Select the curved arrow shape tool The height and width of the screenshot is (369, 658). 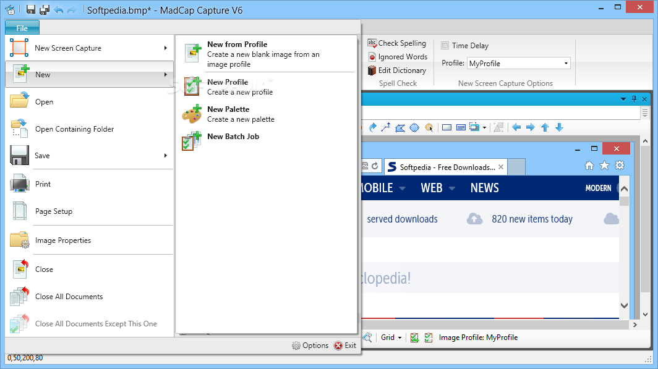coord(373,127)
